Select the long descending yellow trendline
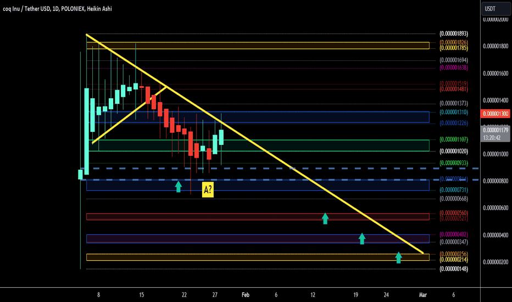This screenshot has width=512, height=302. point(255,144)
